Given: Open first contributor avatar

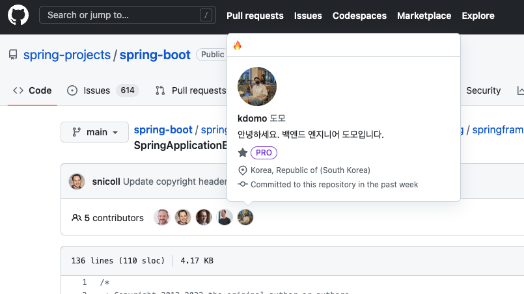Looking at the screenshot, I should click(x=162, y=217).
